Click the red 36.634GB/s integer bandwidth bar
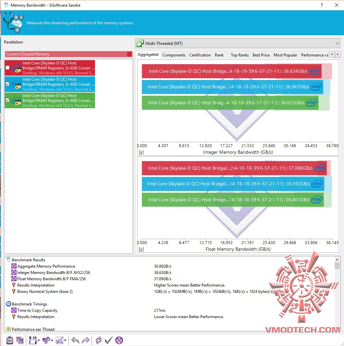 (x=232, y=71)
